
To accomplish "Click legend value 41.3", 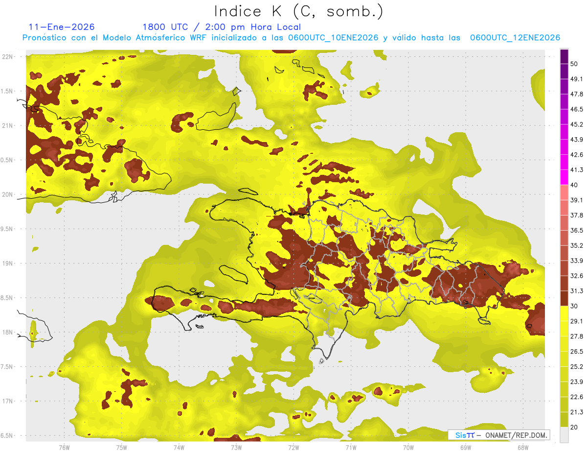I will pos(576,170).
